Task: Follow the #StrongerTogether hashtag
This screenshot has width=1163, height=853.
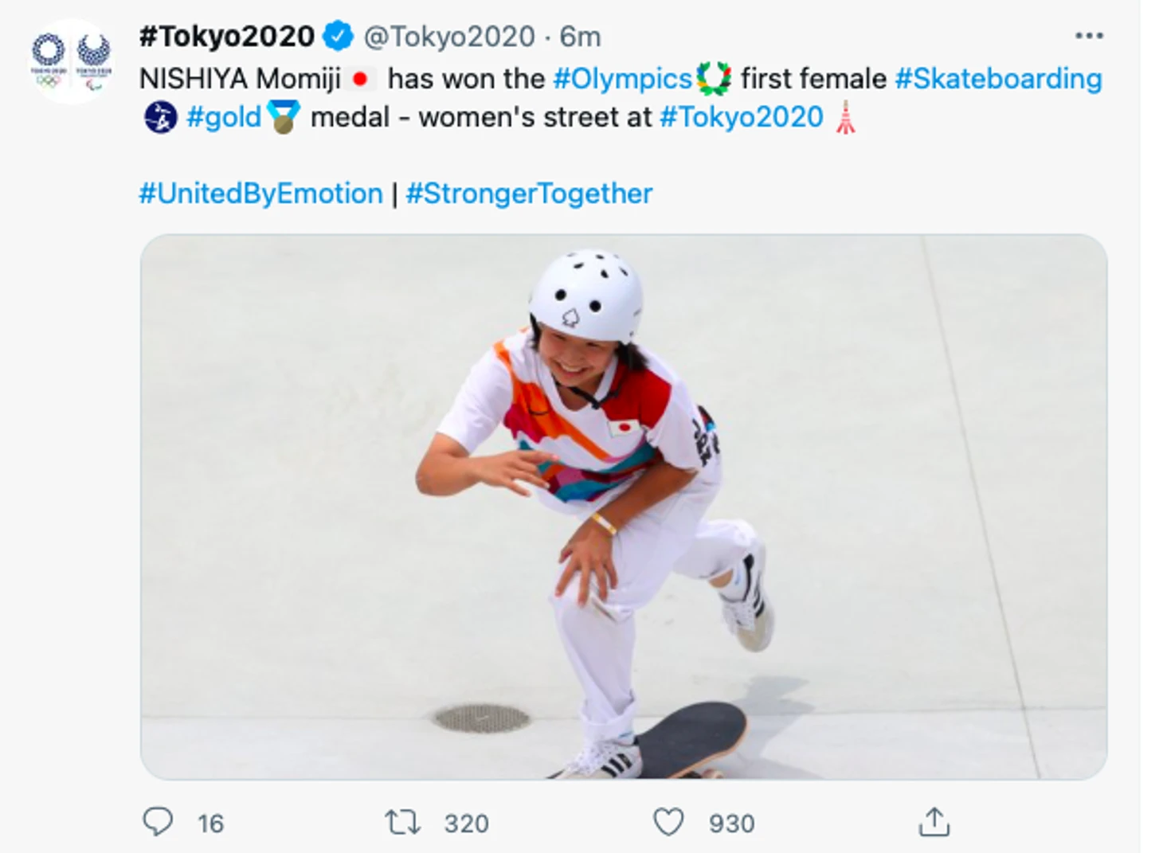Action: point(529,194)
